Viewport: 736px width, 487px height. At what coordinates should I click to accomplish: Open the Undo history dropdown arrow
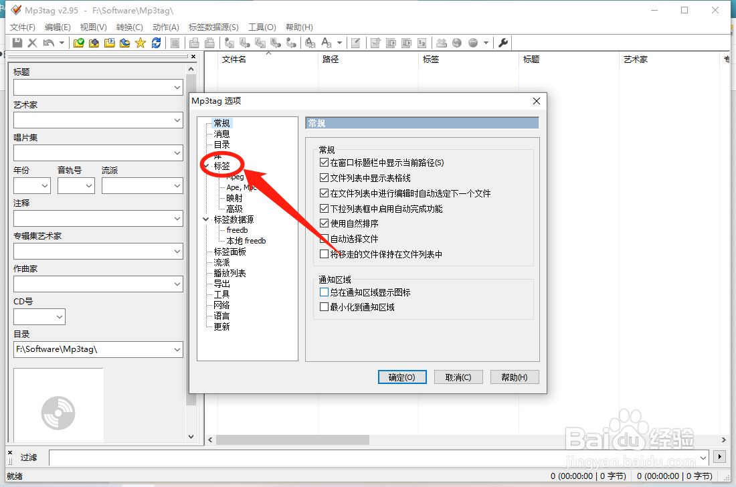62,43
